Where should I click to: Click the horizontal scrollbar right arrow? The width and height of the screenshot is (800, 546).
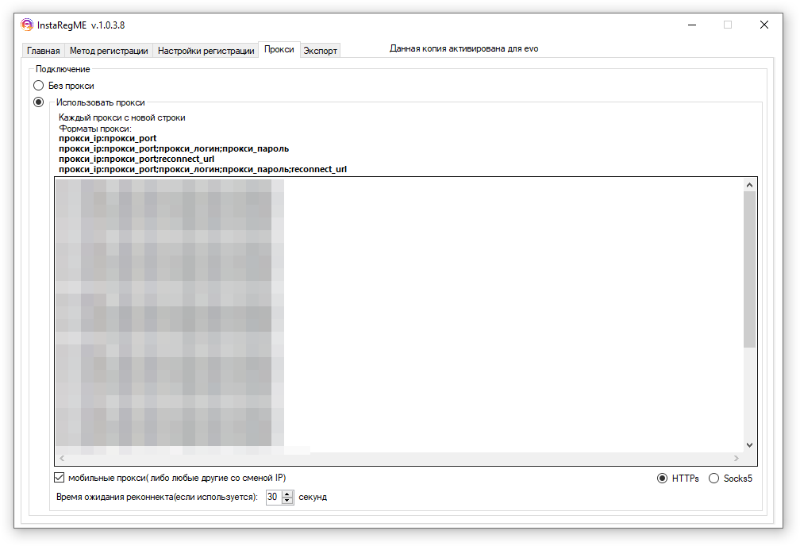737,458
